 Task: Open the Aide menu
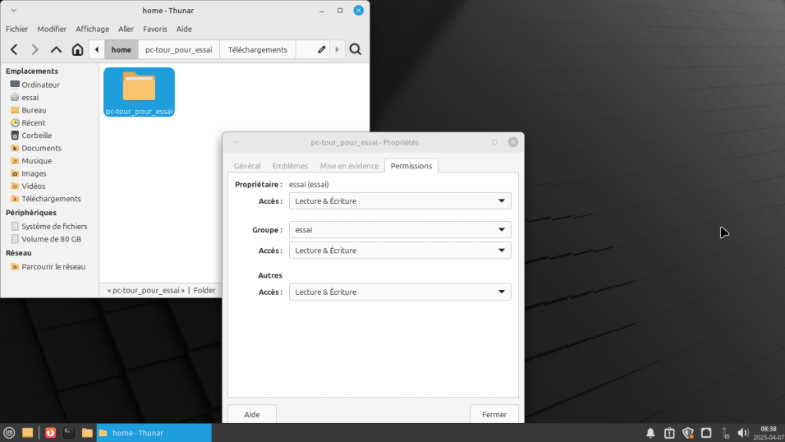point(184,29)
